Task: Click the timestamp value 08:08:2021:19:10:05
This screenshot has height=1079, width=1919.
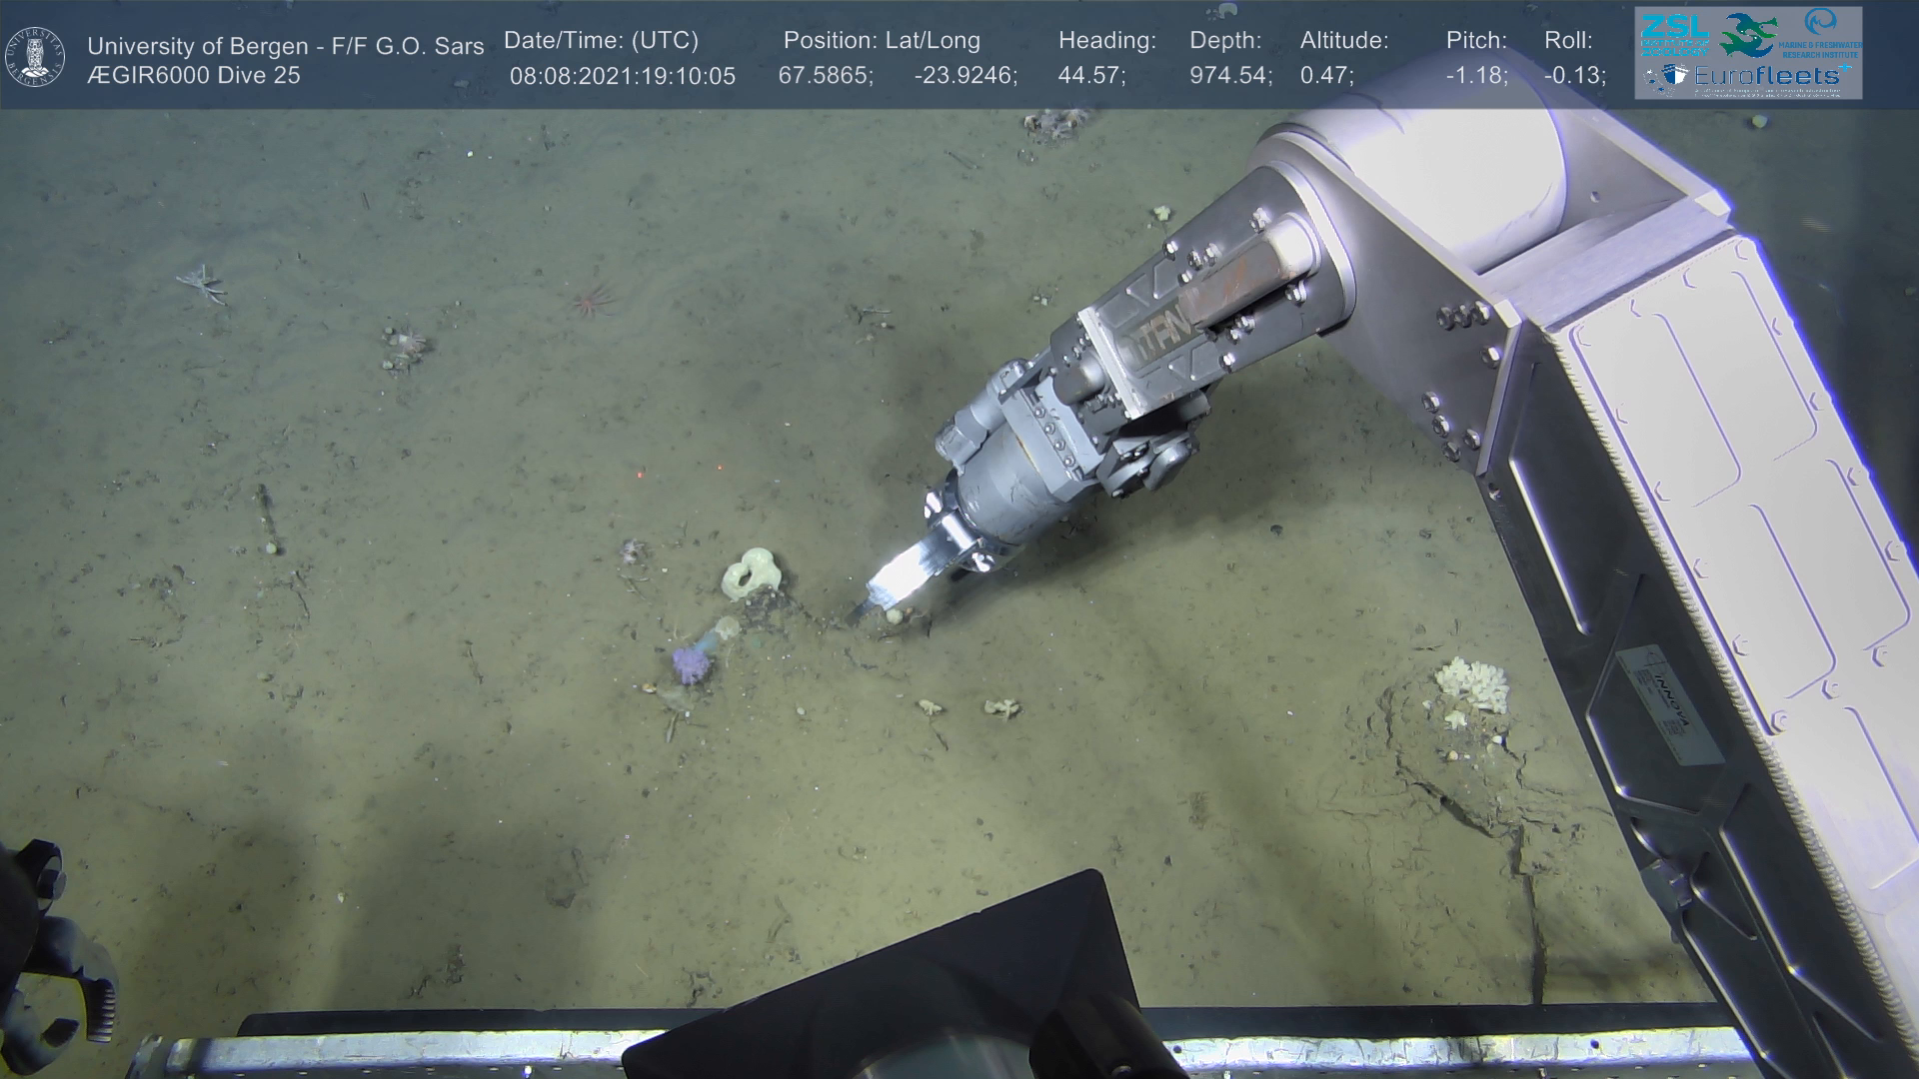Action: (x=622, y=76)
